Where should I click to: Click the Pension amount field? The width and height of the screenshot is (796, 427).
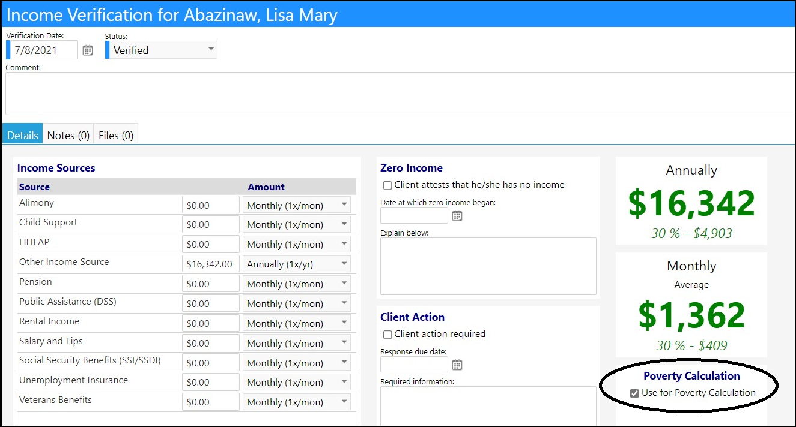[211, 284]
